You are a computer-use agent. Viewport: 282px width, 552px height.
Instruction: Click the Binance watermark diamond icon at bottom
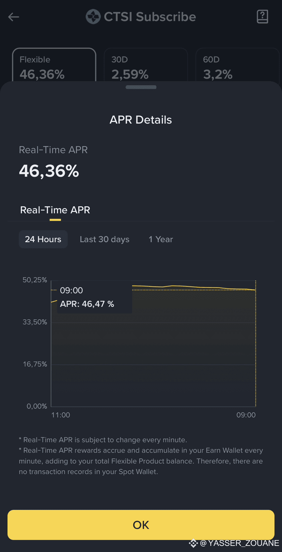pos(193,543)
